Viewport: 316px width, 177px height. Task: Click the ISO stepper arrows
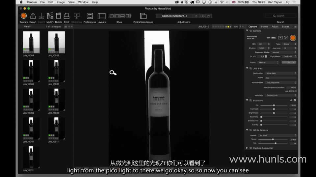[269, 44]
